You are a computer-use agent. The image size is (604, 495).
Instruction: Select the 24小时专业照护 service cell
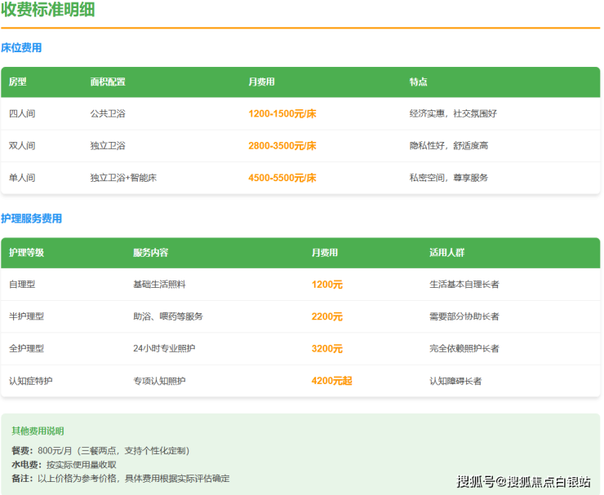coord(164,348)
